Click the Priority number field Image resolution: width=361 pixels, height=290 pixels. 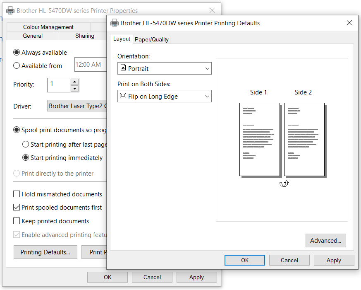tap(59, 85)
